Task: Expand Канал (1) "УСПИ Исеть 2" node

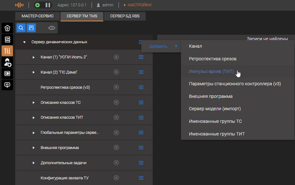Action: click(x=34, y=57)
